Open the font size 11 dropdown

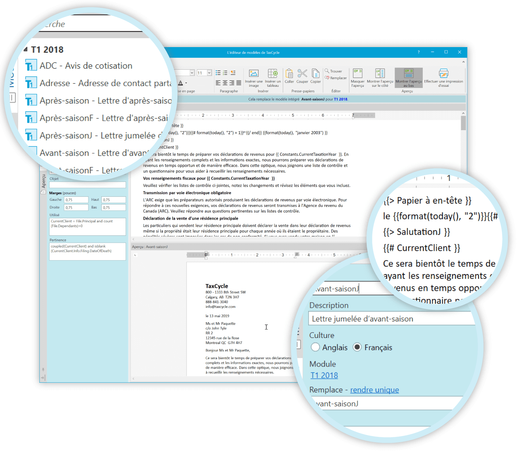(209, 73)
